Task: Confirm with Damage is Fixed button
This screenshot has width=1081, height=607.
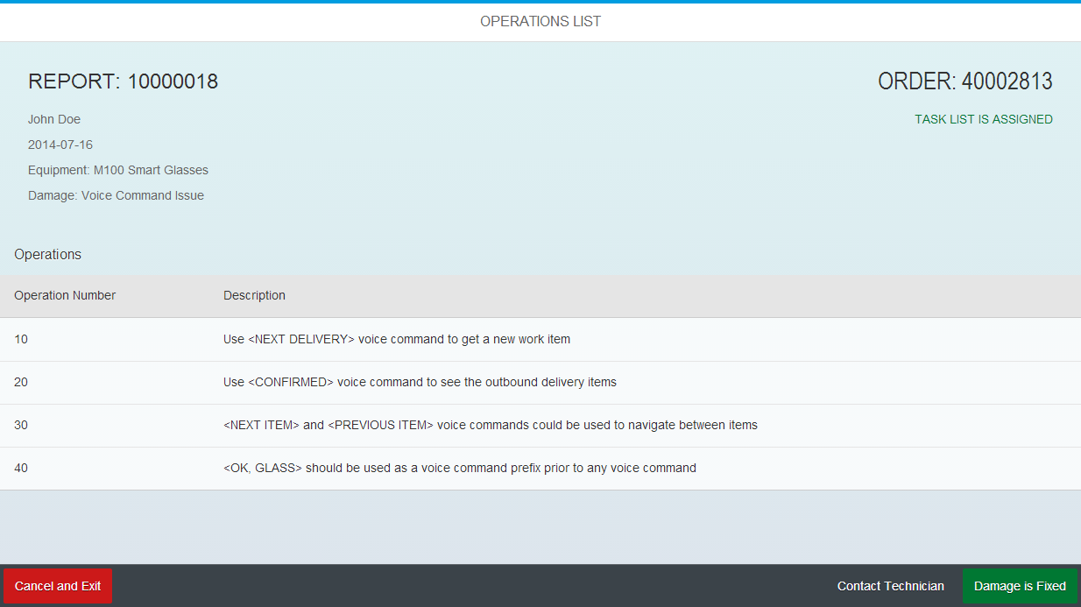Action: [1020, 586]
